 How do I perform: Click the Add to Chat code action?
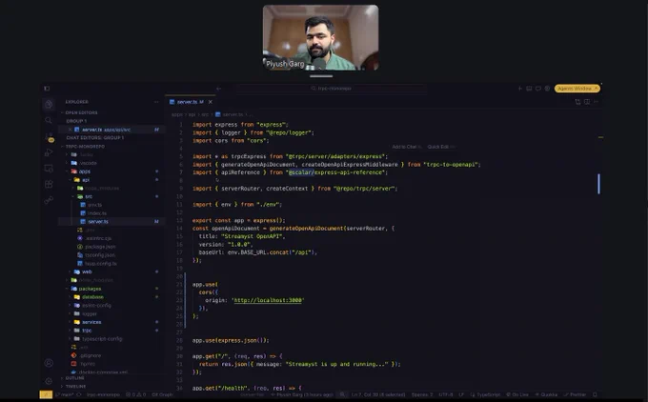point(407,147)
